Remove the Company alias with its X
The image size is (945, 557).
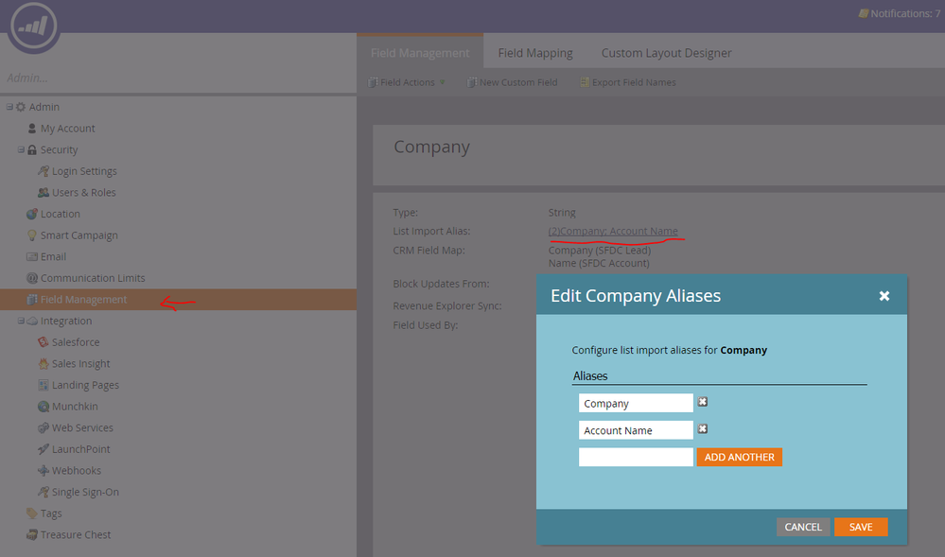pos(703,402)
